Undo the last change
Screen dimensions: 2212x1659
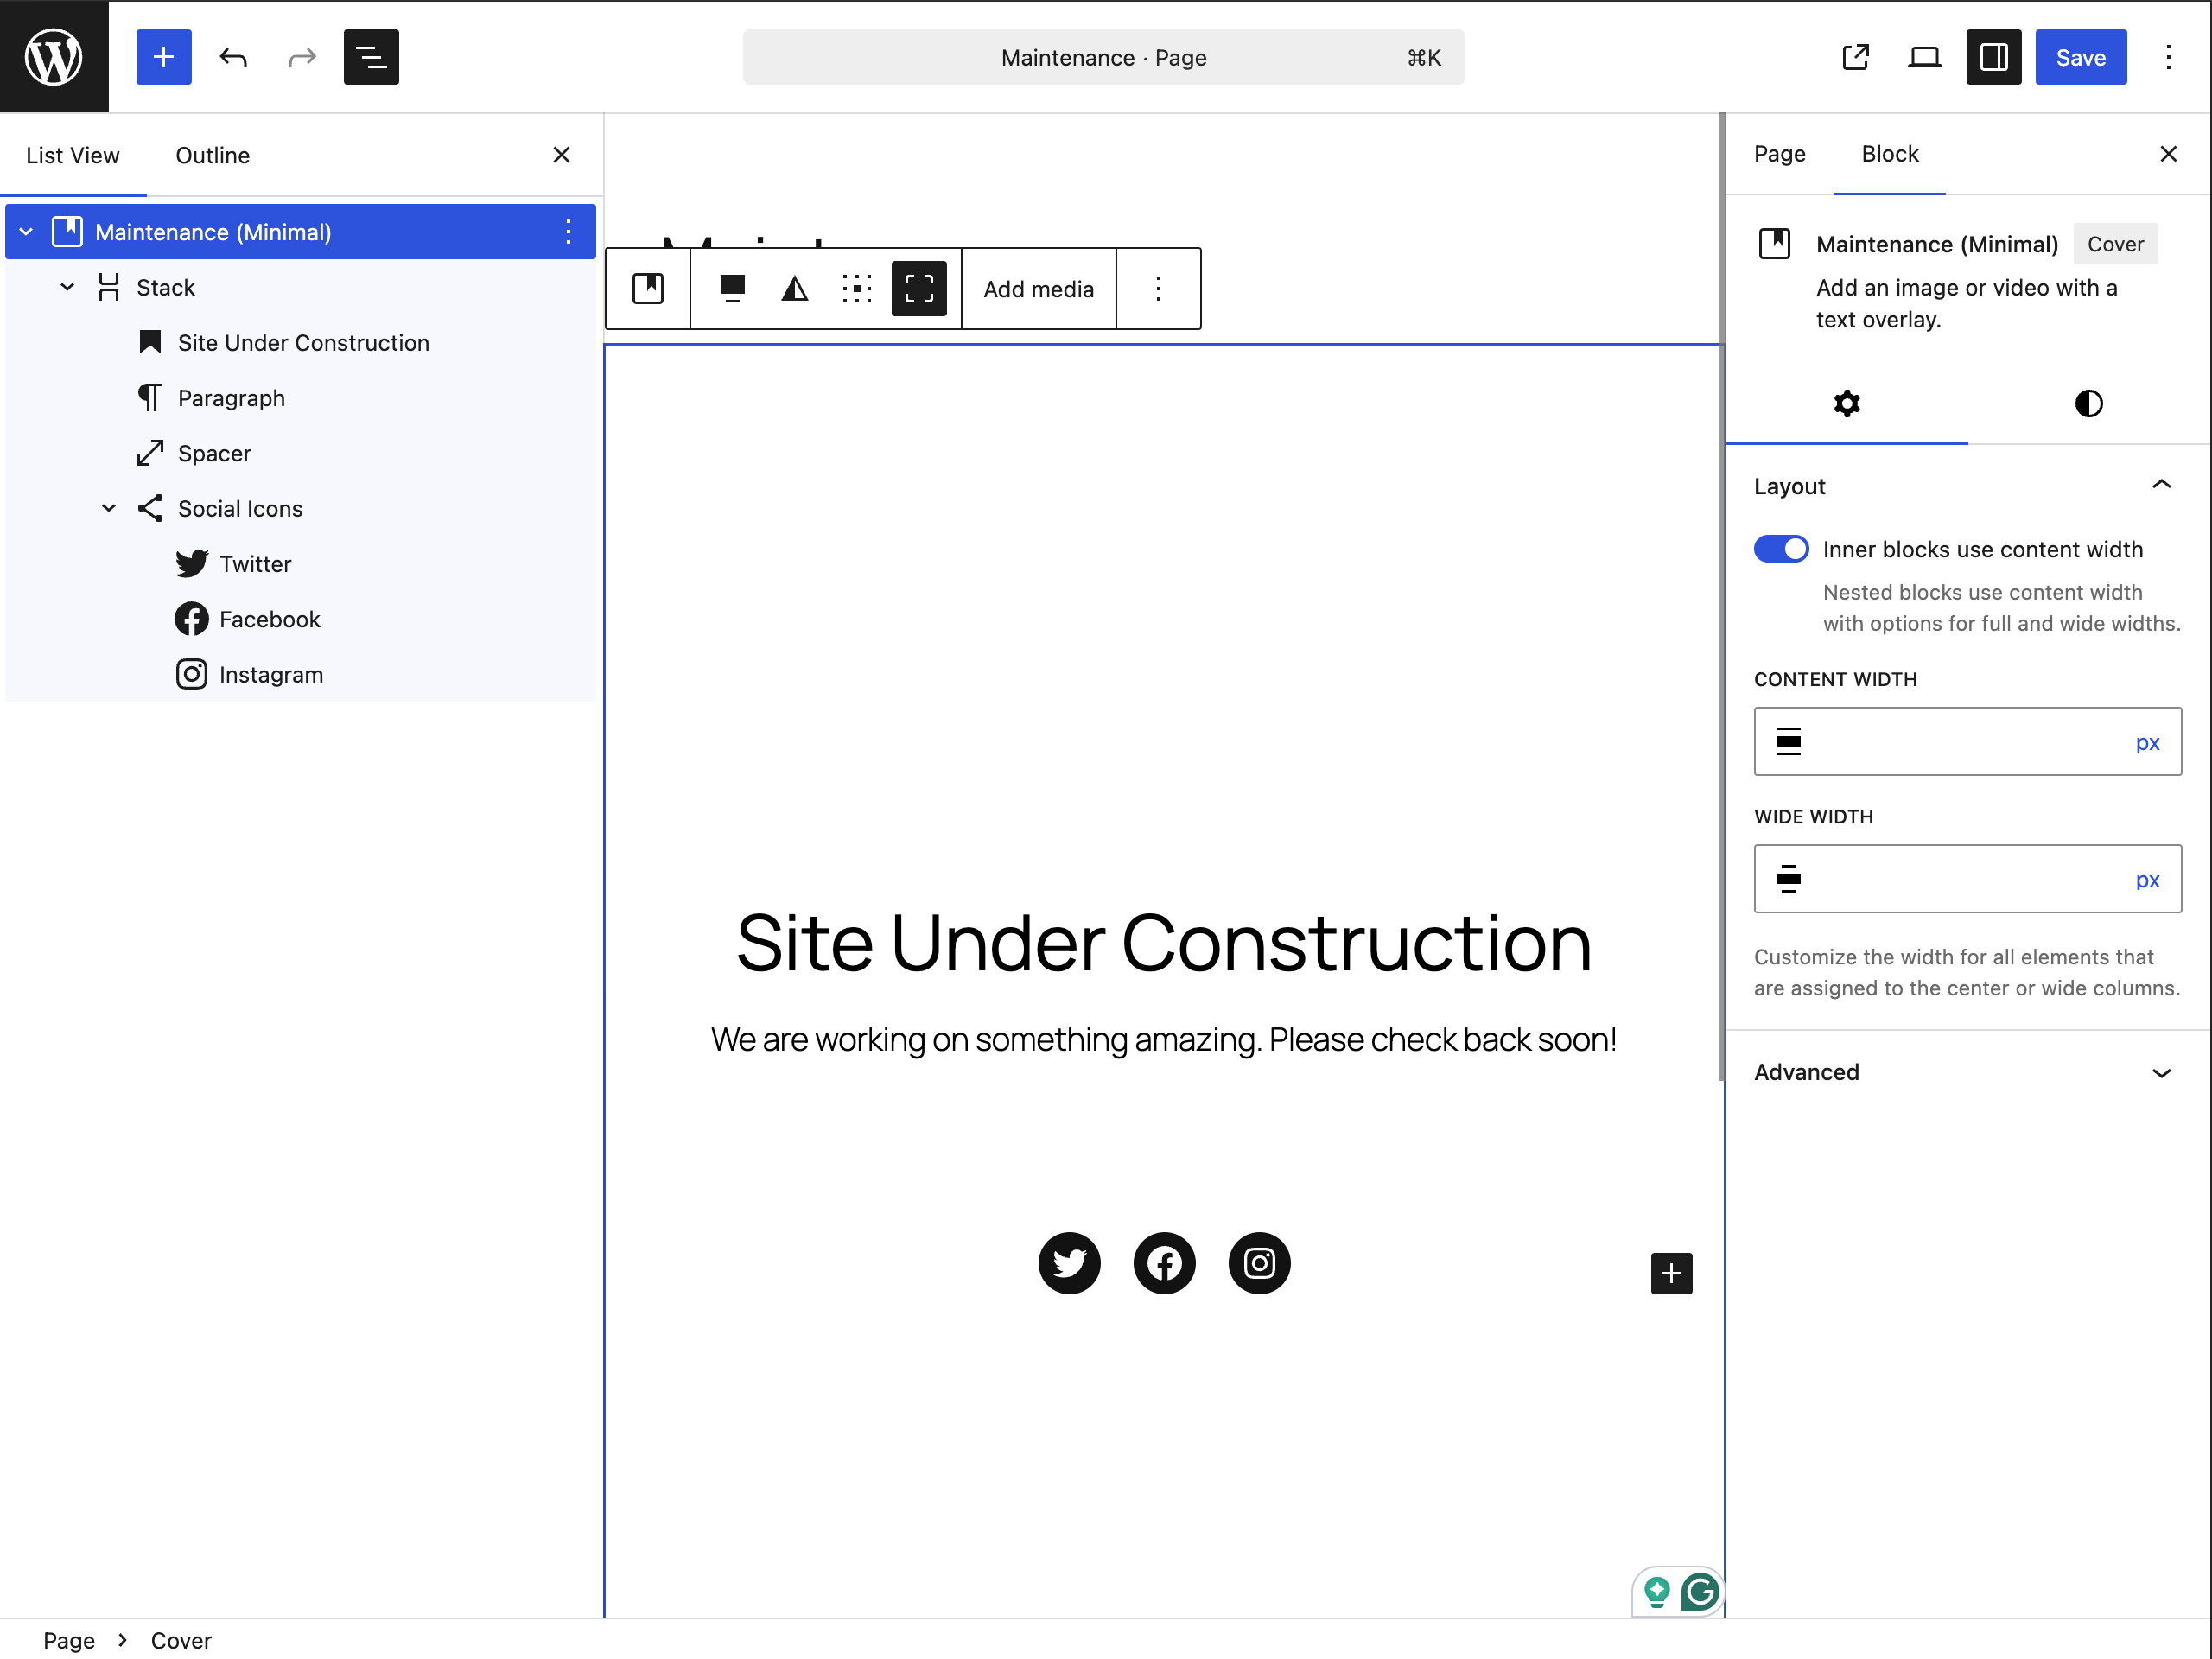pos(232,57)
